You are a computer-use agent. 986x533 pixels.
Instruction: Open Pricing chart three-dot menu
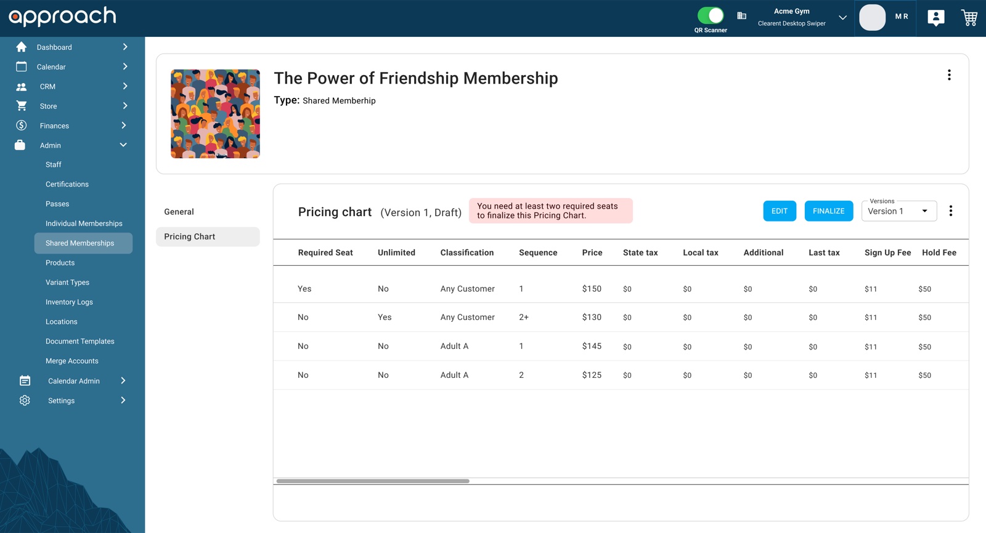coord(951,211)
